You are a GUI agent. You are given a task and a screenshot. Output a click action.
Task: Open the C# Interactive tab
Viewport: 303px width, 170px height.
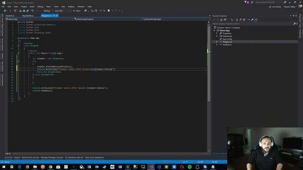click(x=74, y=157)
